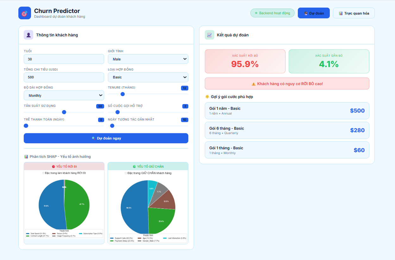
Task: Click the warning icon in the RỜI BỎ alert
Action: tap(254, 84)
